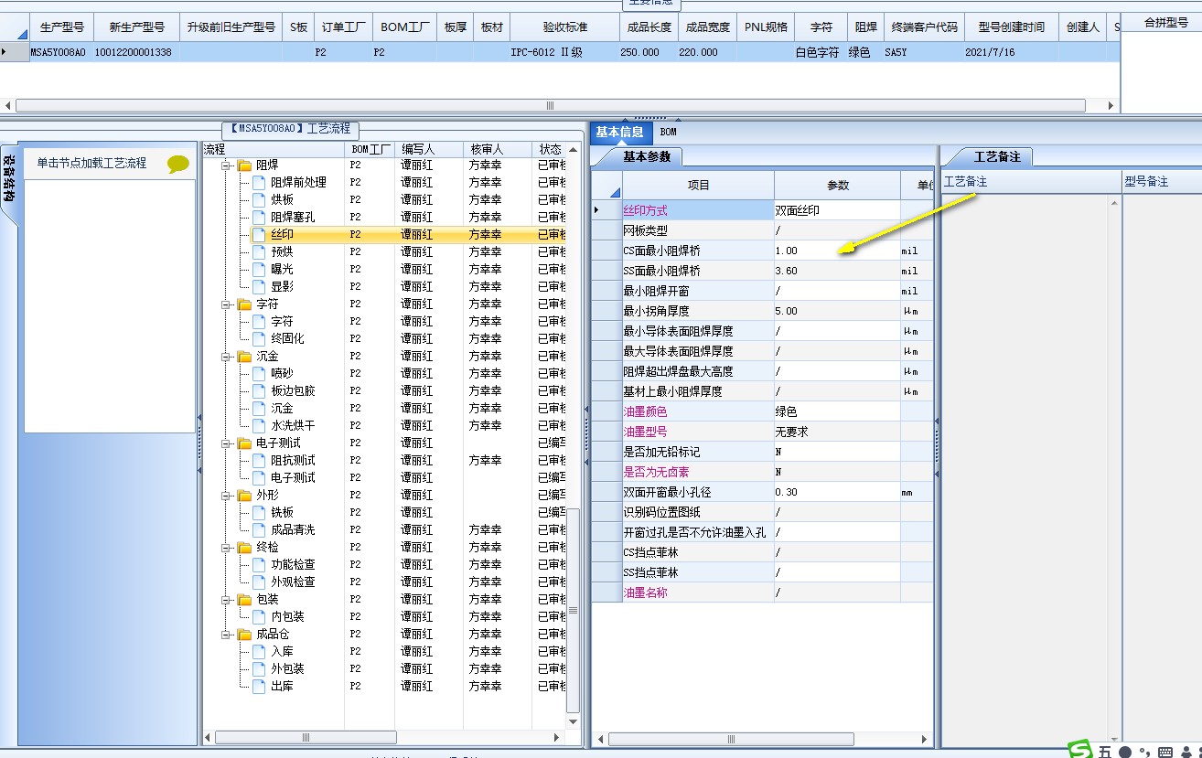This screenshot has height=758, width=1202.
Task: Click the document icon of 板边包胶
Action: tap(259, 391)
